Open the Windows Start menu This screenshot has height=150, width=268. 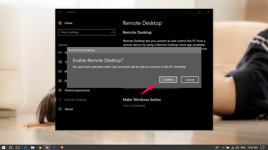pyautogui.click(x=3, y=147)
